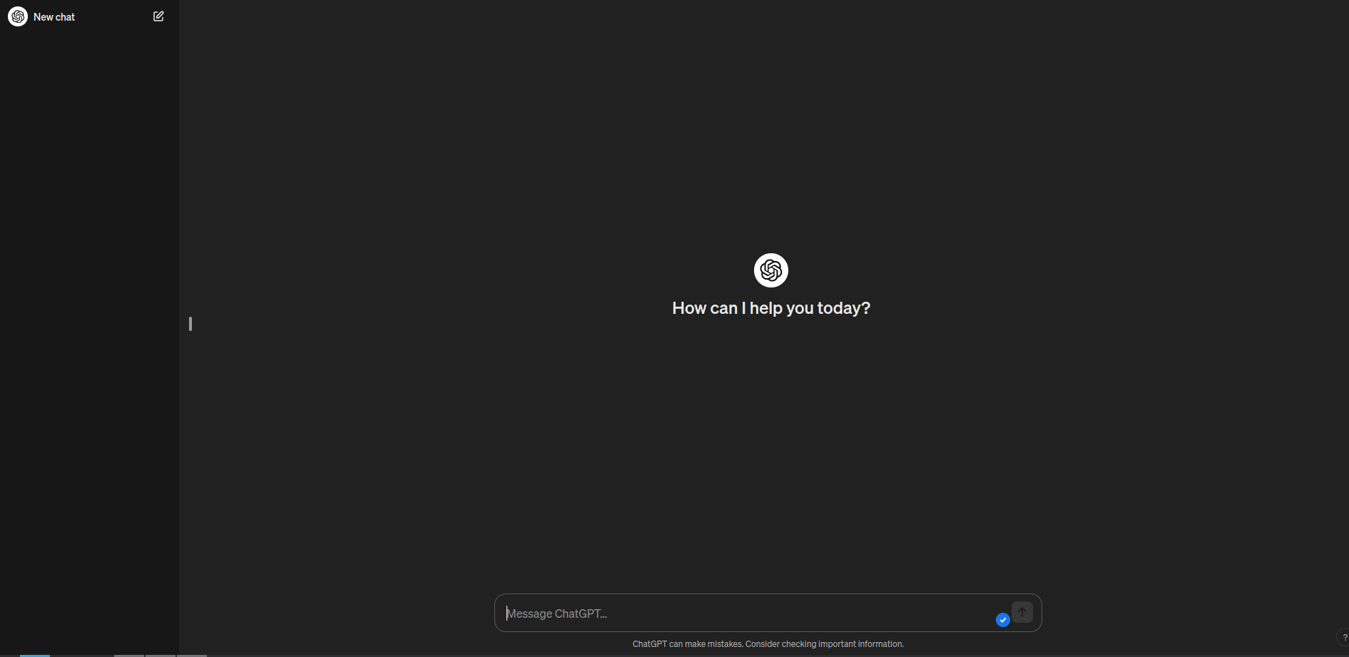Start a new chat using the pencil icon
Screen dimensions: 1349x657
pyautogui.click(x=158, y=16)
